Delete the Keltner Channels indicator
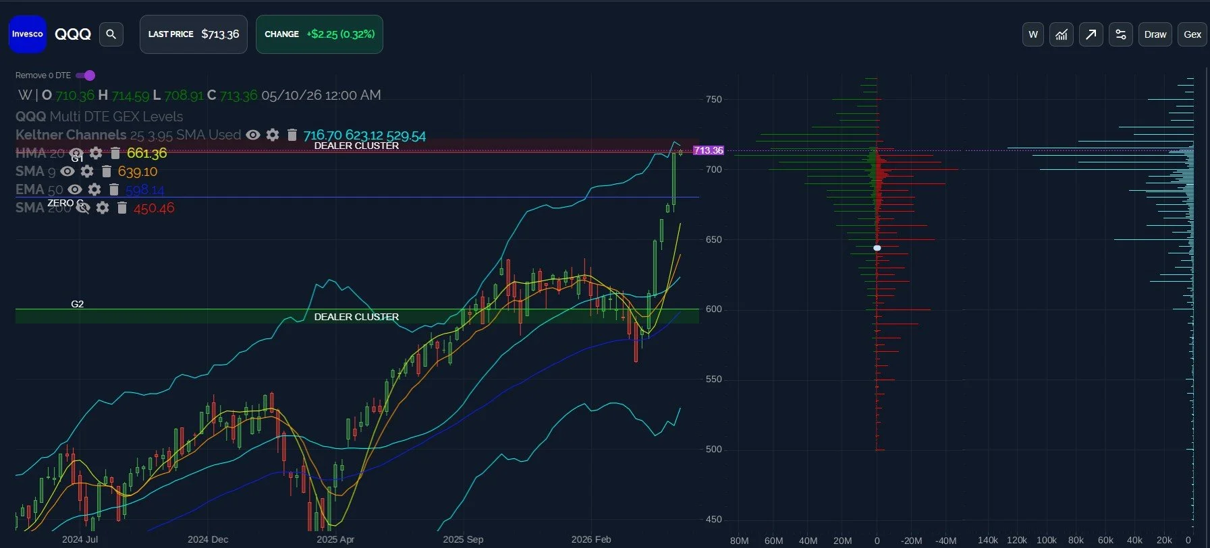This screenshot has width=1210, height=548. coord(292,135)
